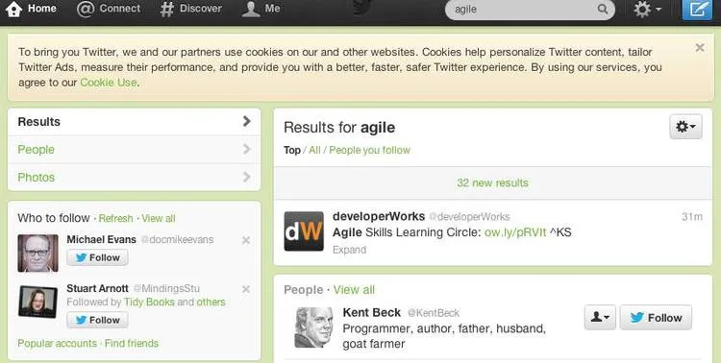Follow Kent Beck
The width and height of the screenshot is (721, 363).
pos(656,318)
